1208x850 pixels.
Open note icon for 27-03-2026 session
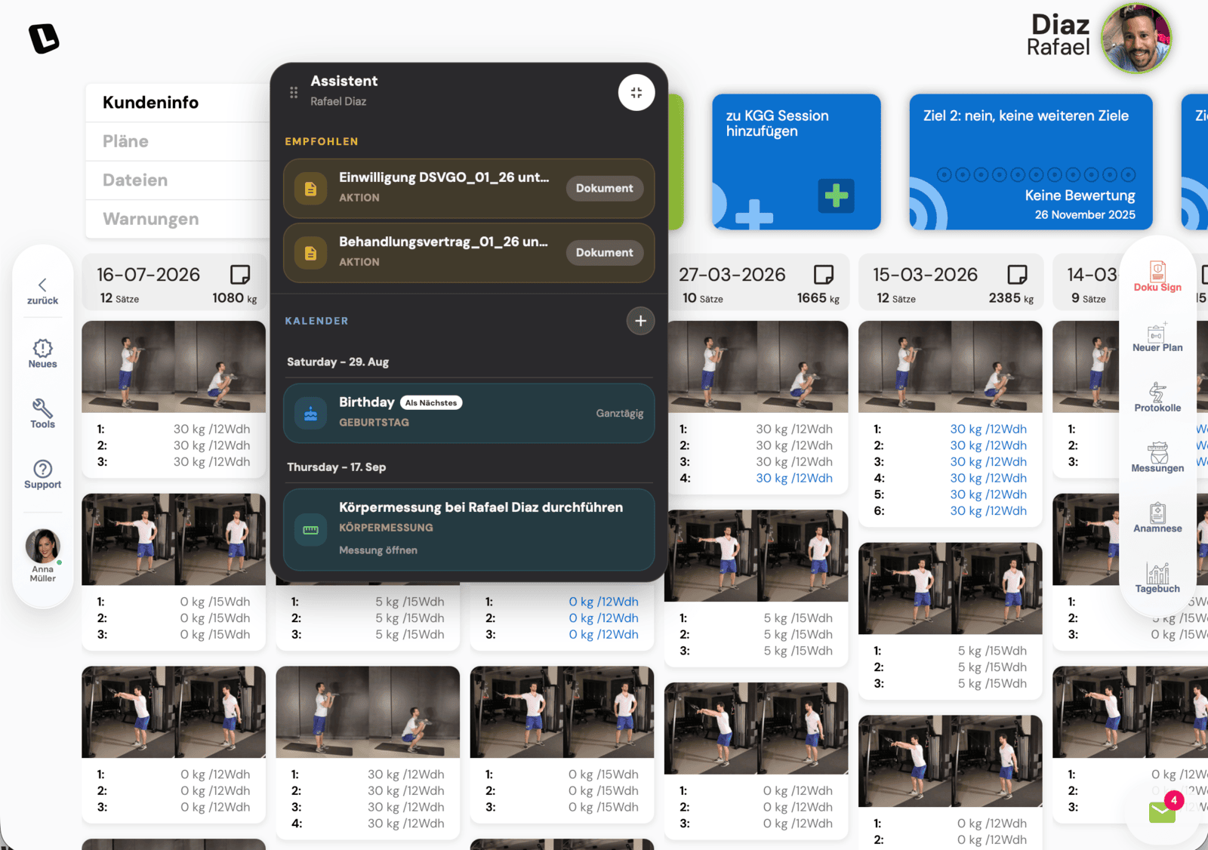tap(824, 274)
